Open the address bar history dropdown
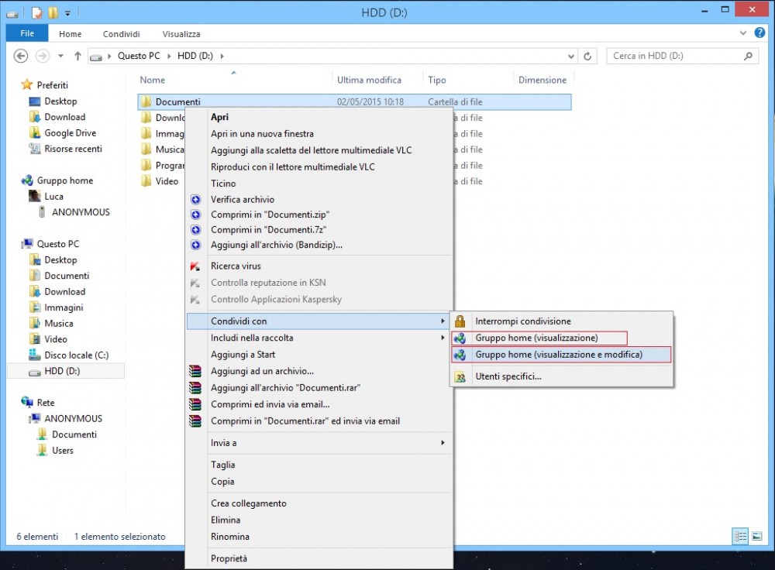Screen dimensions: 775x570 point(571,57)
